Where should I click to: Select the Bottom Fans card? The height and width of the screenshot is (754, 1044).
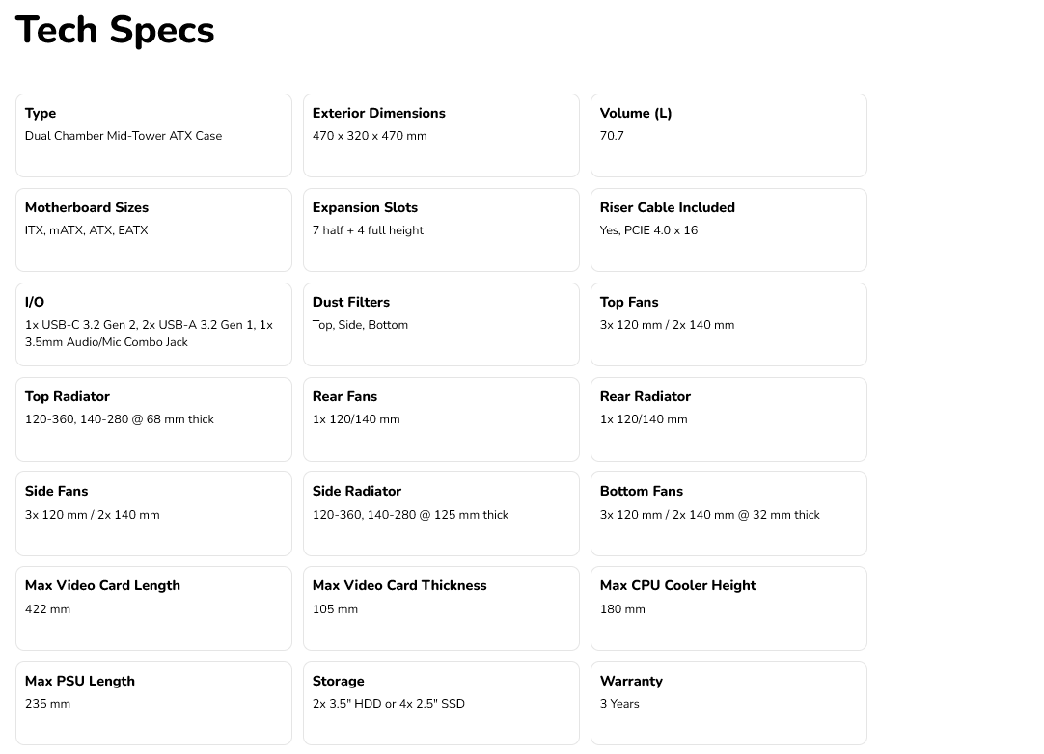coord(729,514)
